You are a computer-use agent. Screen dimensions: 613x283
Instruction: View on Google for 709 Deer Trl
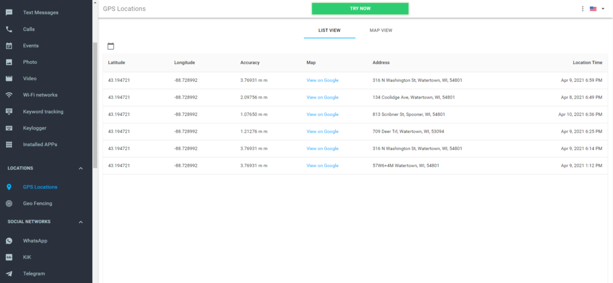pyautogui.click(x=323, y=132)
